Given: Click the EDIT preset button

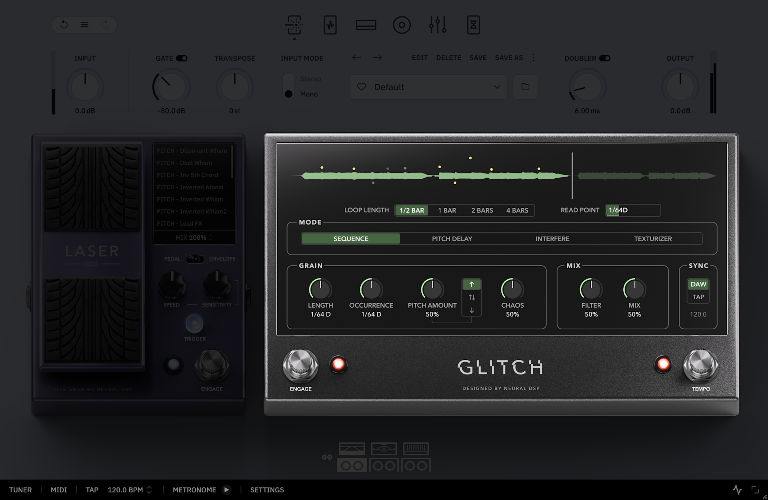Looking at the screenshot, I should (420, 58).
